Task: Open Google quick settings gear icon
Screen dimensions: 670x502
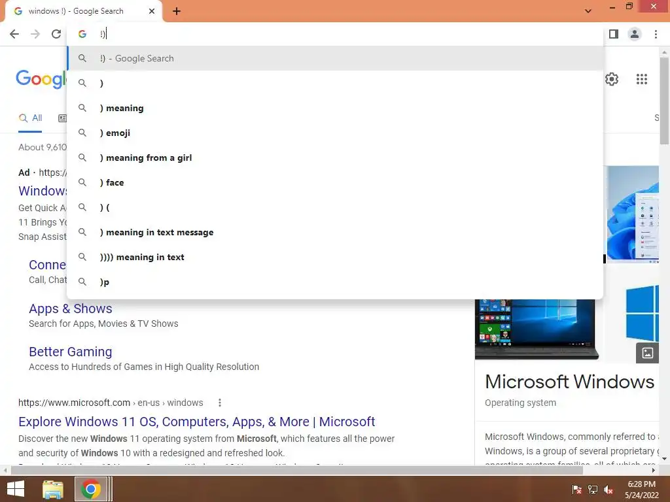Action: [612, 79]
